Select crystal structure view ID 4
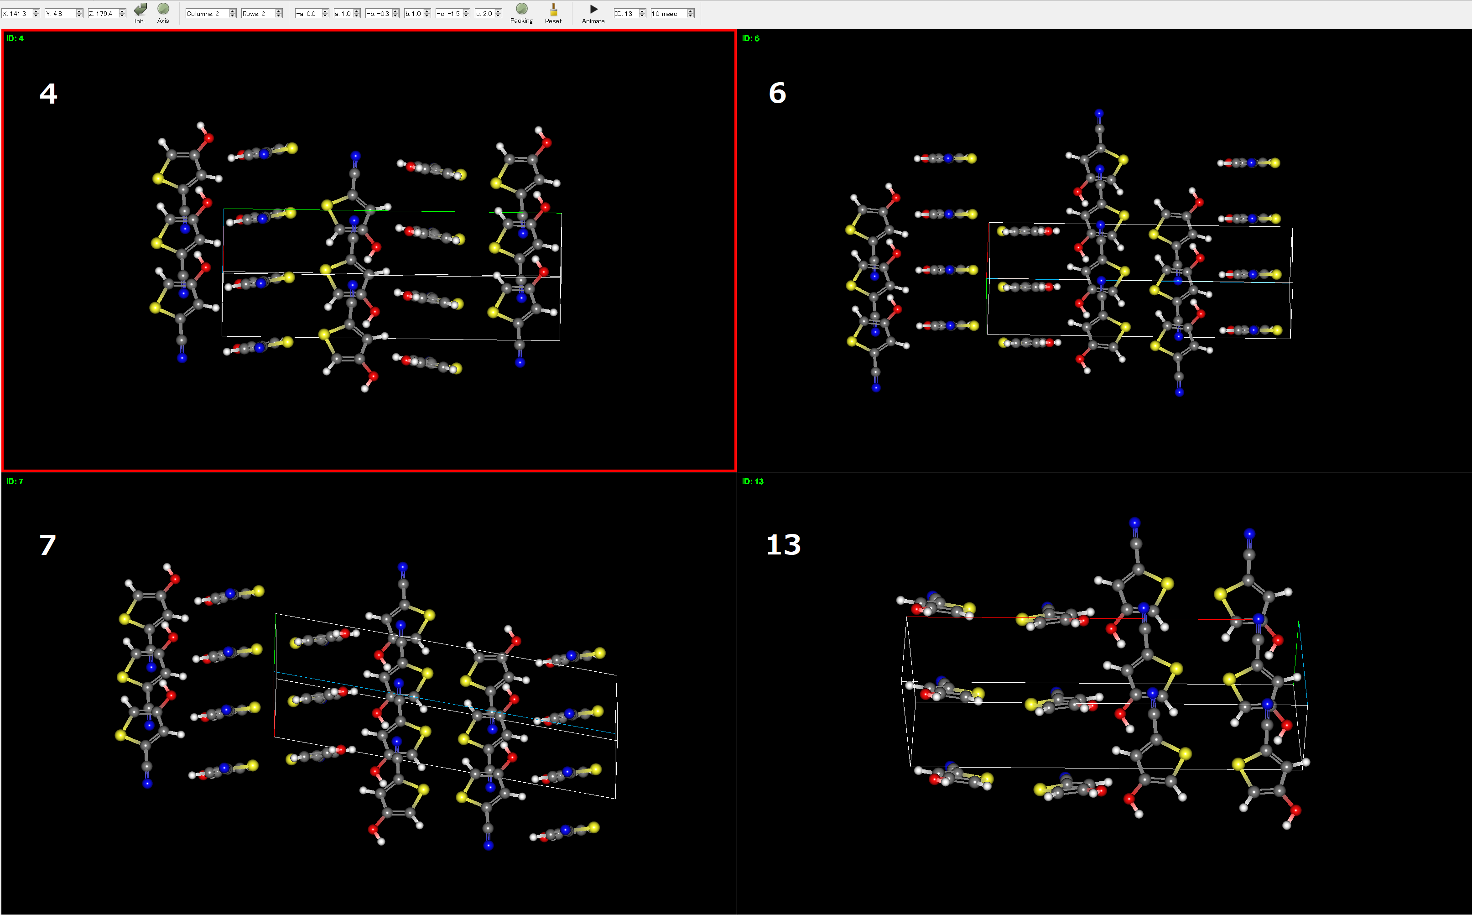 368,251
